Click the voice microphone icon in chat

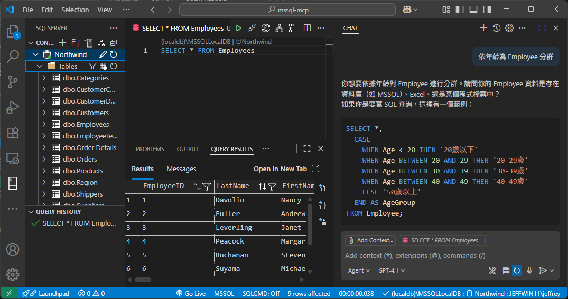click(529, 270)
